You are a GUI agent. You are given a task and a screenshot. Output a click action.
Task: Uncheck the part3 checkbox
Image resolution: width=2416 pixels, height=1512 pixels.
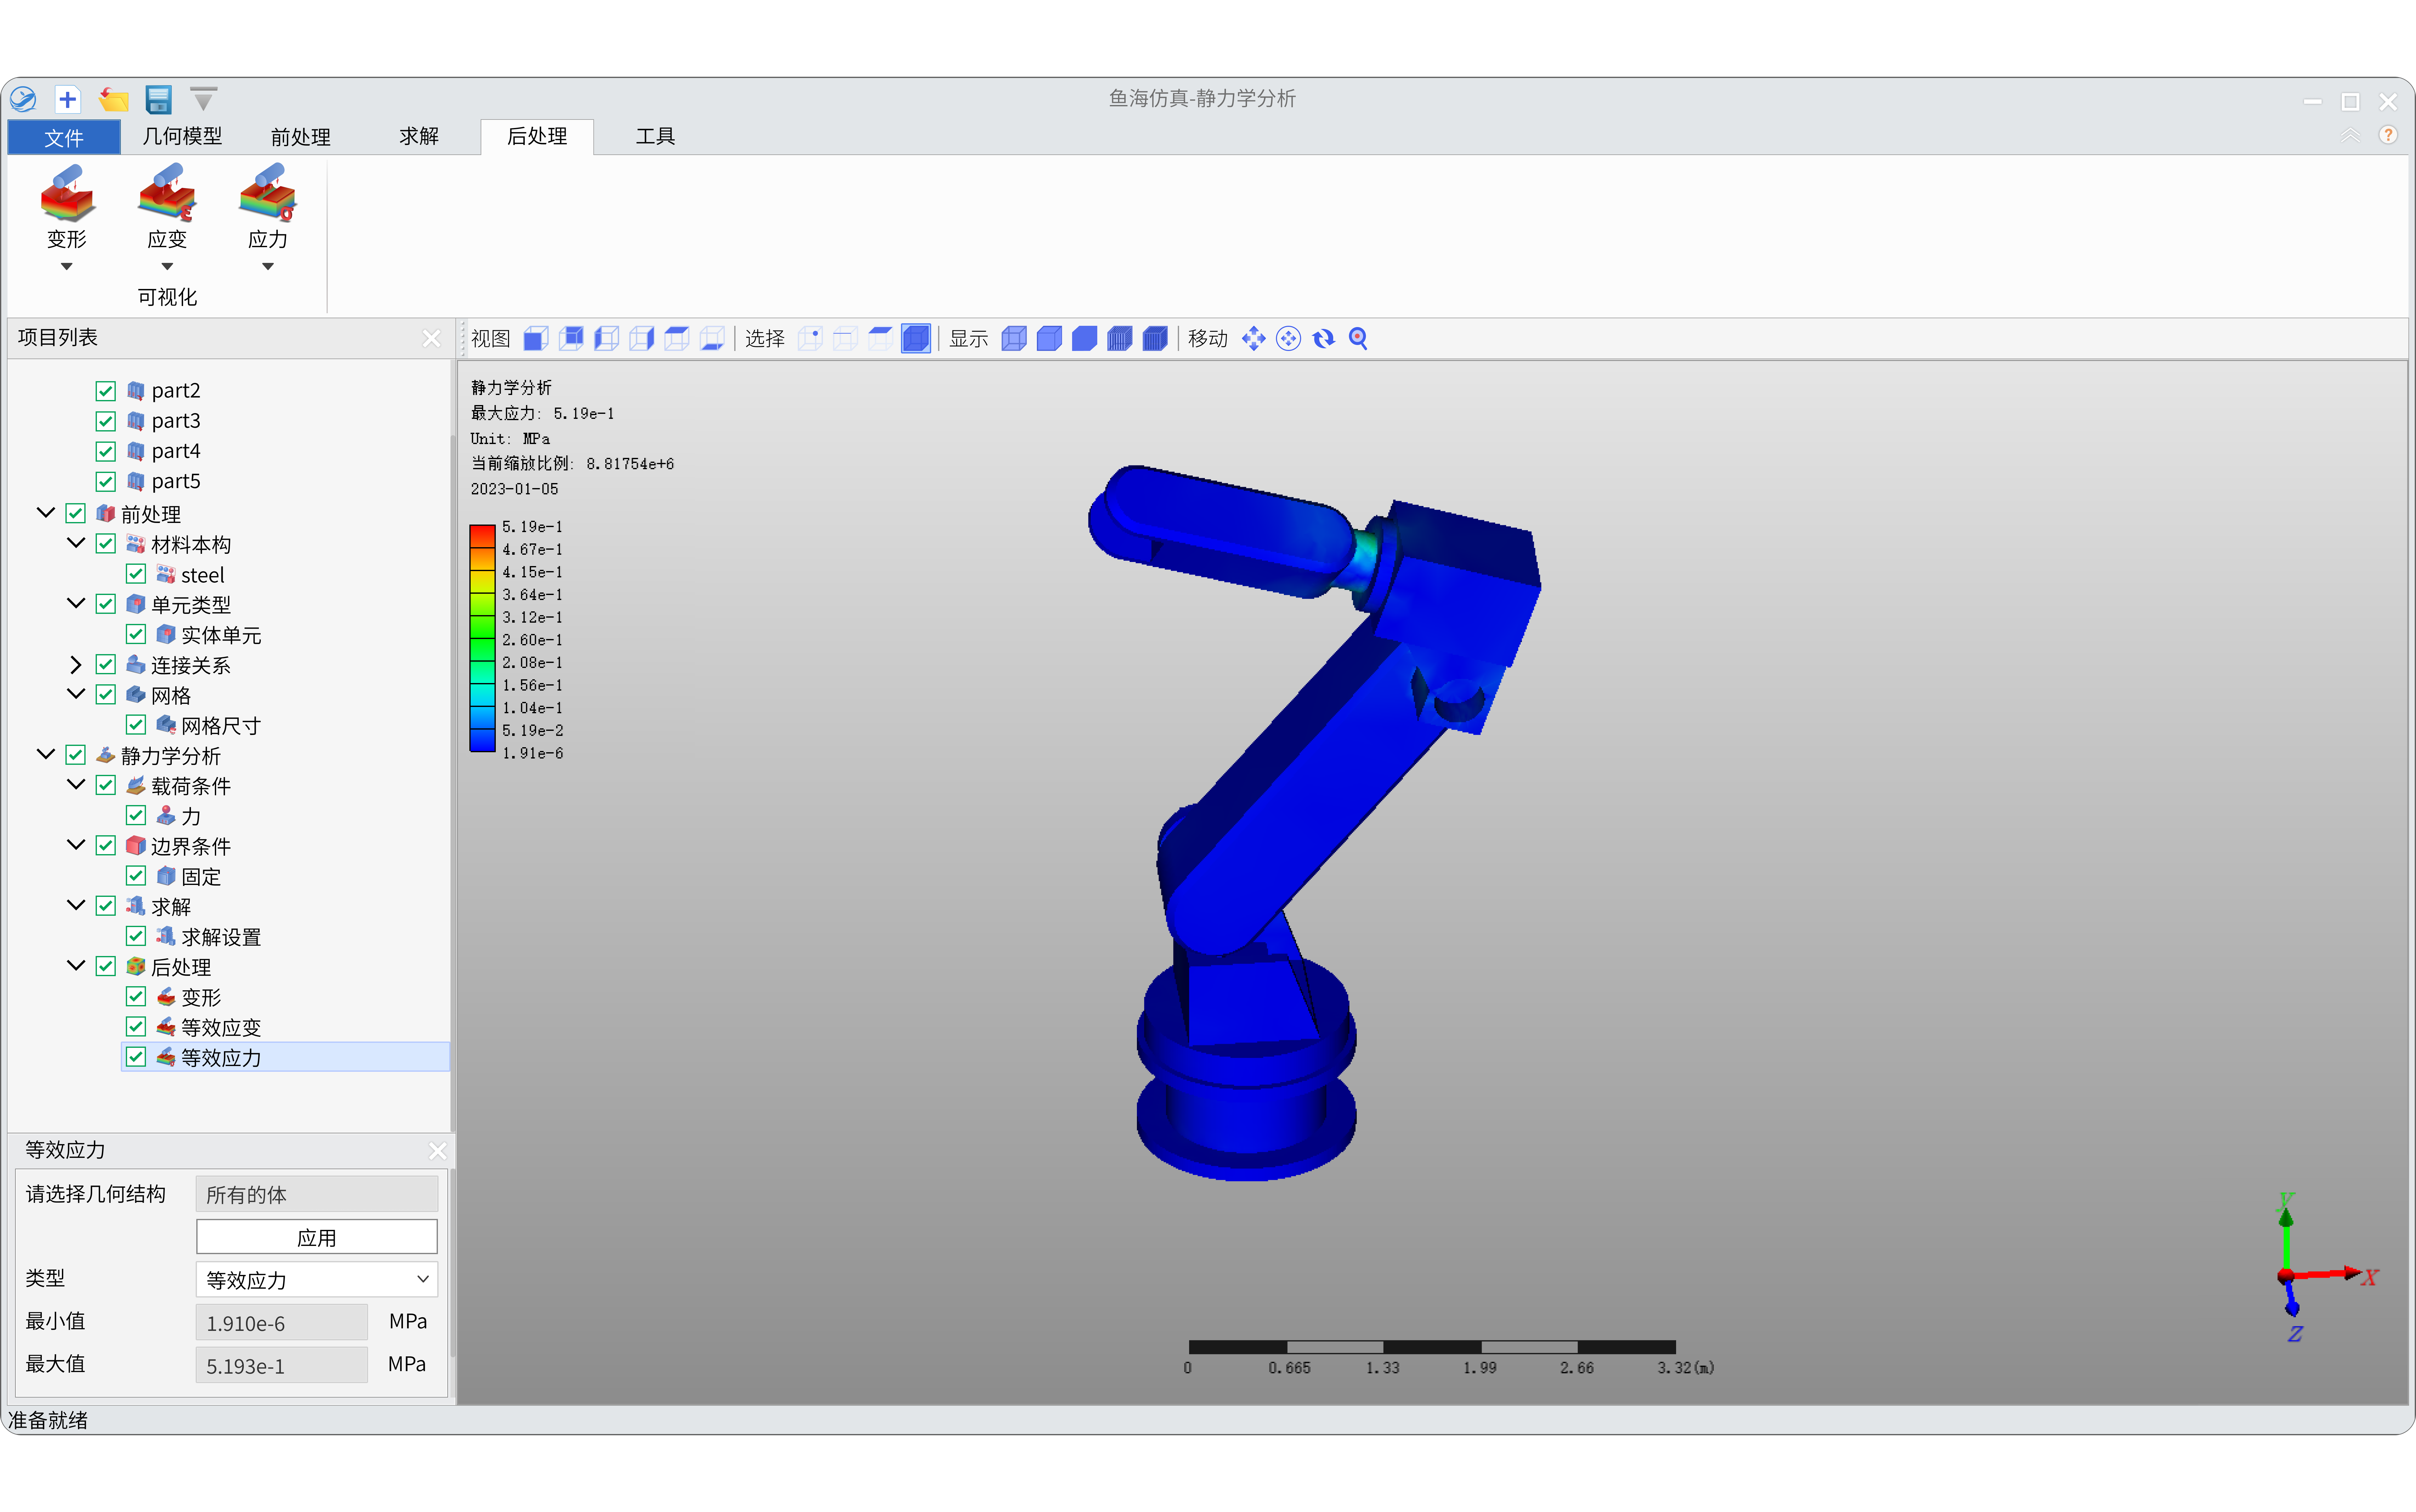click(105, 421)
